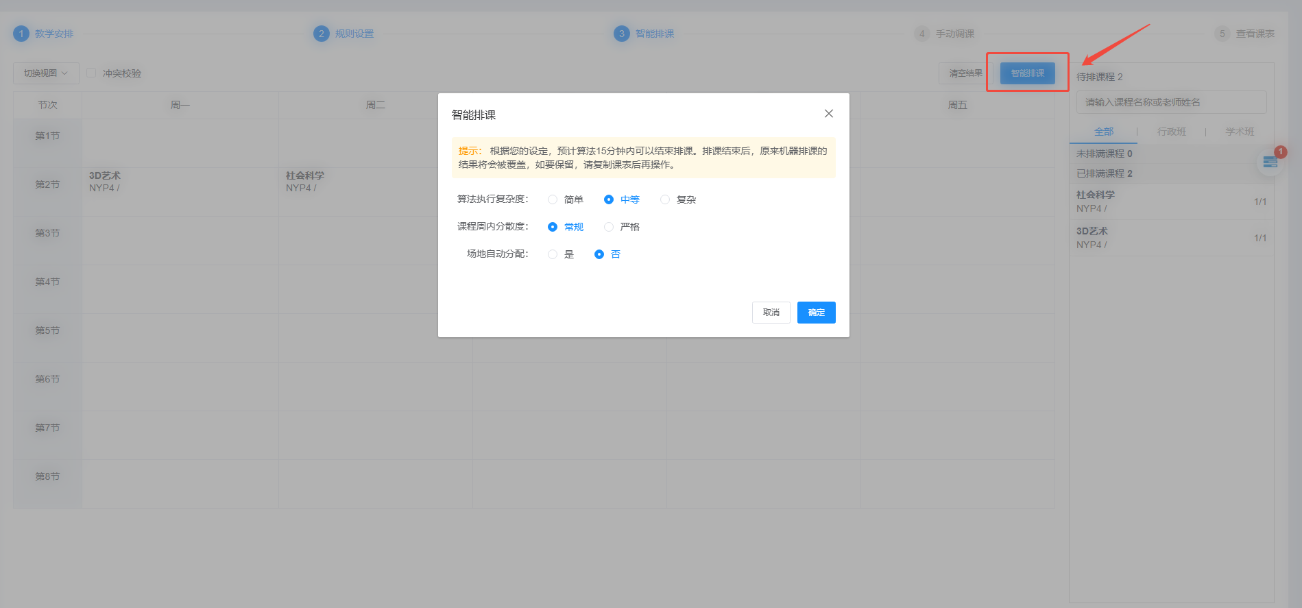Click the course name or teacher search field
1302x608 pixels.
click(x=1171, y=102)
